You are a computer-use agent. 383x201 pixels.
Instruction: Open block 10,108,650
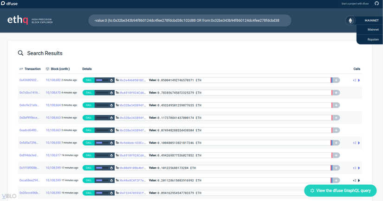click(53, 143)
